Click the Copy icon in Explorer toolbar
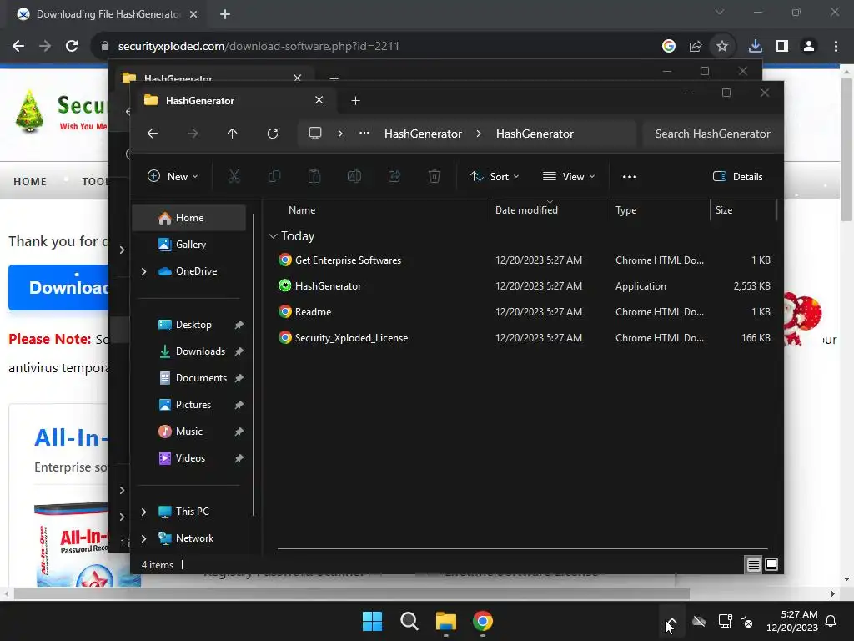 coord(274,177)
